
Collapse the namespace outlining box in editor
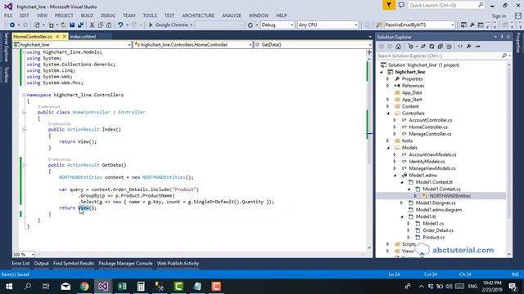pos(24,95)
